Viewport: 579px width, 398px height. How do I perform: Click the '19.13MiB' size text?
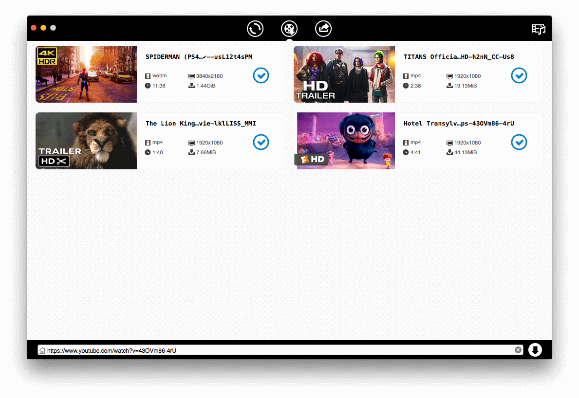pyautogui.click(x=466, y=86)
